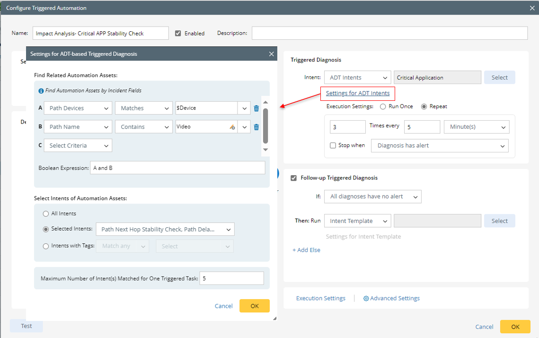Screen dimensions: 539x338
Task: Expand the Minute(s) time unit dropdown
Action: coord(477,127)
